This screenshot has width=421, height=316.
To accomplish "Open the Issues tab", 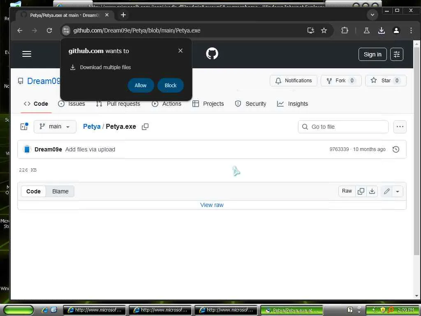I will point(72,104).
